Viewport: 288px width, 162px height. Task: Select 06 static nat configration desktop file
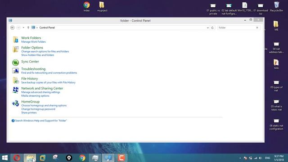276,124
